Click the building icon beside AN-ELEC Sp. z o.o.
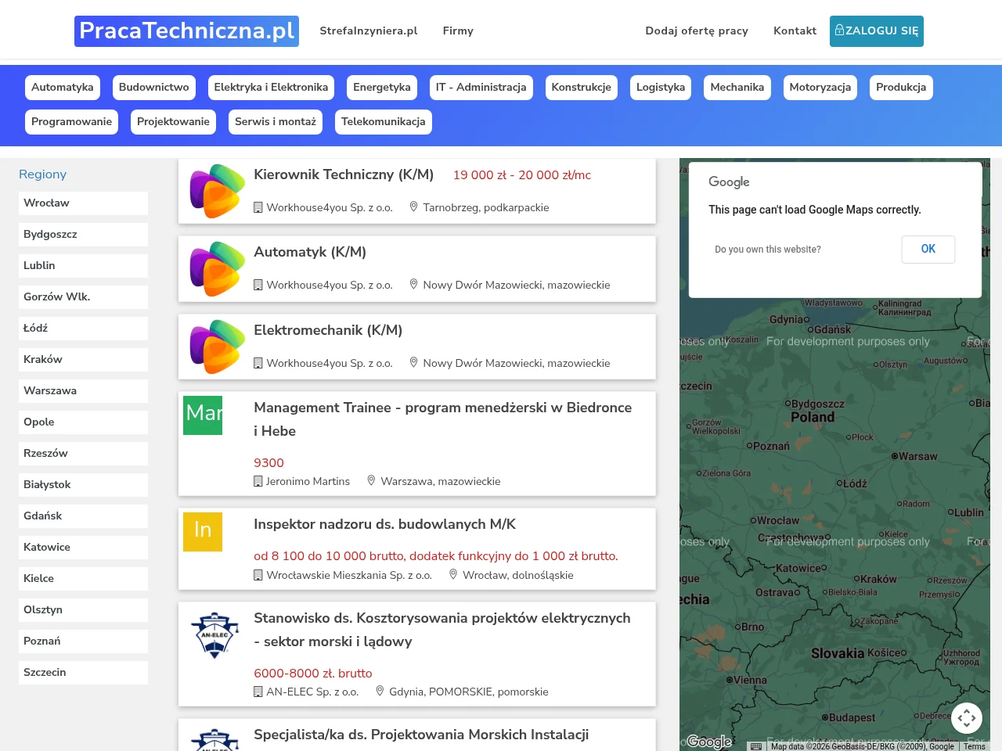This screenshot has width=1002, height=751. click(x=258, y=692)
